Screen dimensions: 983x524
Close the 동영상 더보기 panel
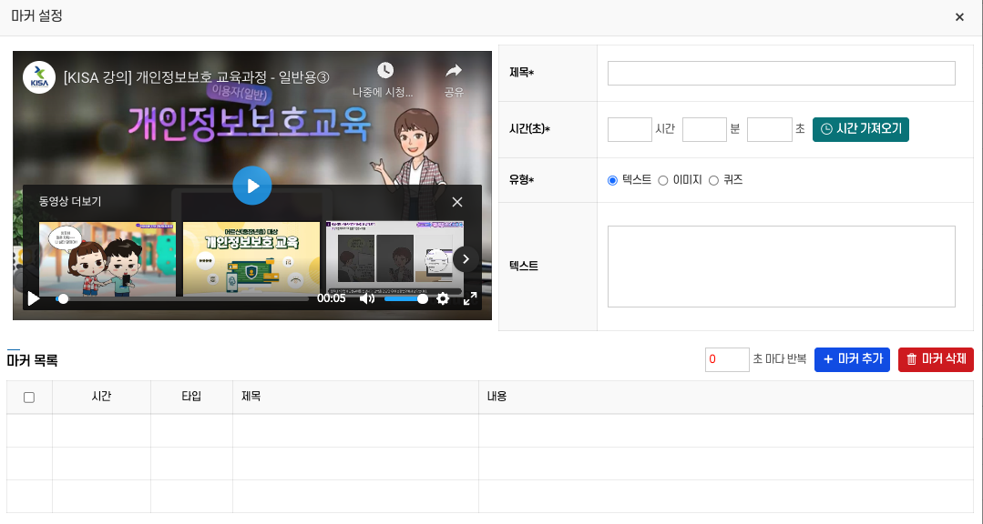457,202
